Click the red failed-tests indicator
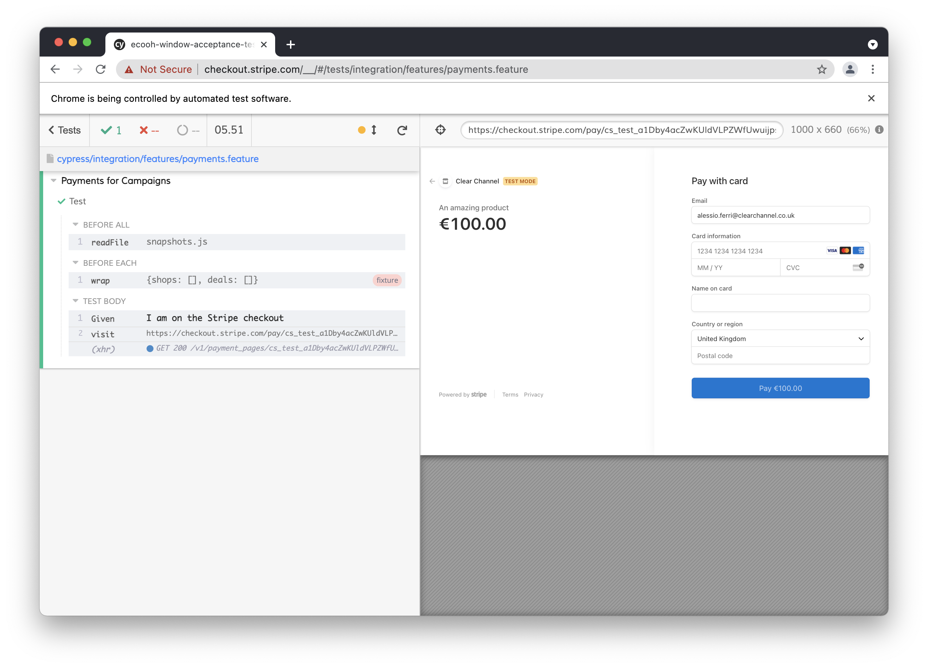Viewport: 928px width, 668px height. click(148, 130)
